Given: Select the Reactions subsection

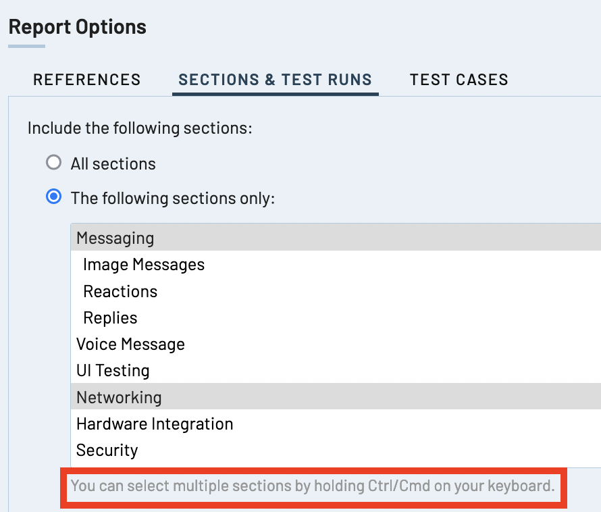Looking at the screenshot, I should 120,291.
